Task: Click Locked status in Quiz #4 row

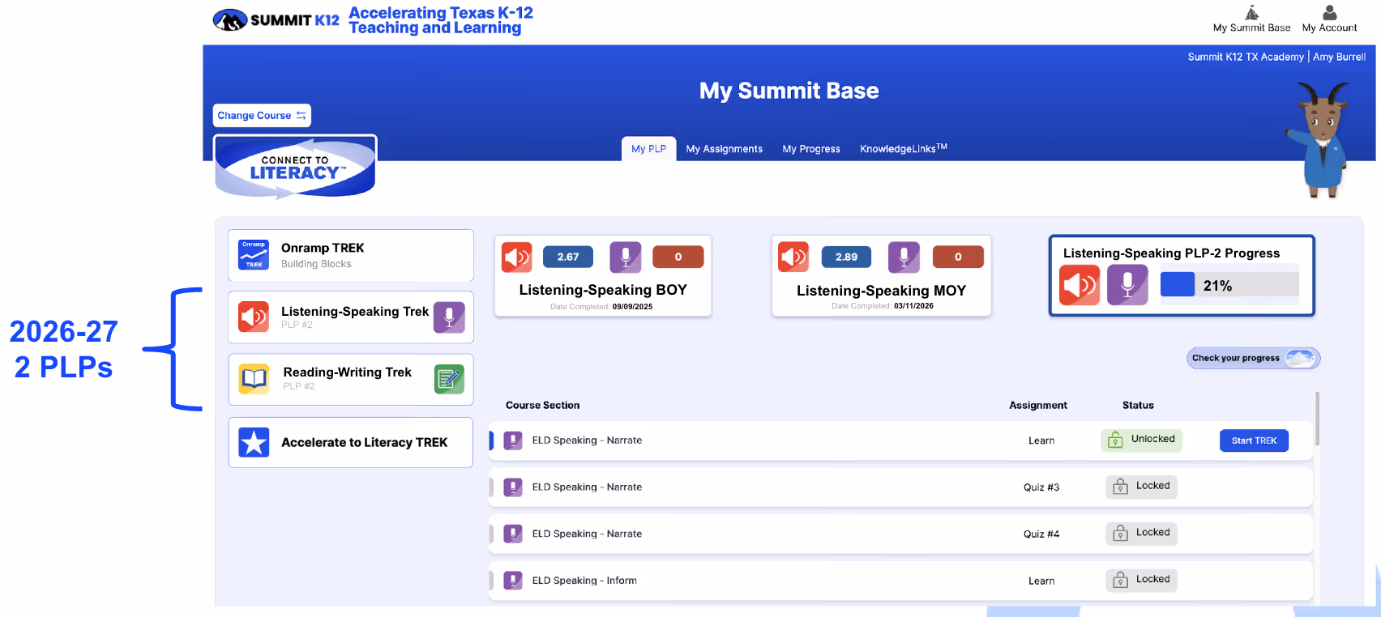Action: (1142, 533)
